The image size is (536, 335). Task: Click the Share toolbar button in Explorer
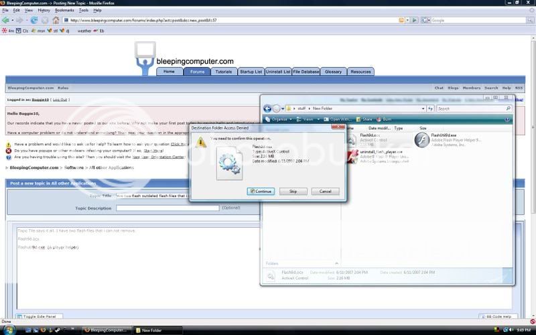[x=364, y=119]
